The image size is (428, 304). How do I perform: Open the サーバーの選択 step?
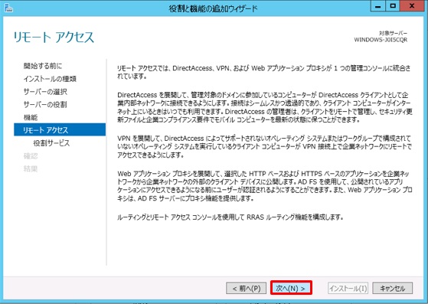click(x=45, y=92)
